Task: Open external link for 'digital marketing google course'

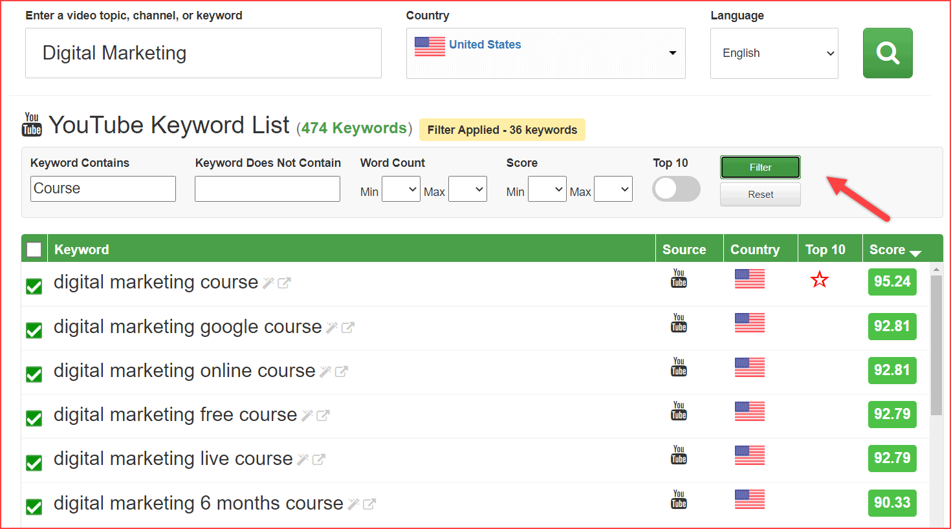Action: (348, 327)
